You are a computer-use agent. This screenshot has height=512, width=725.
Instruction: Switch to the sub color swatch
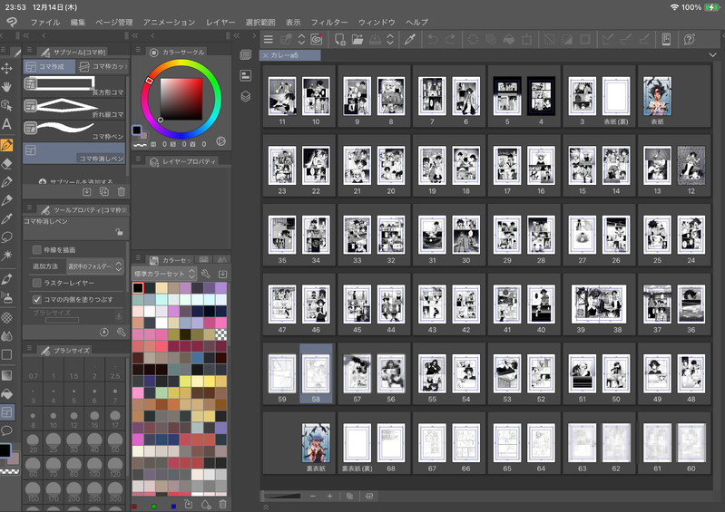[13, 458]
